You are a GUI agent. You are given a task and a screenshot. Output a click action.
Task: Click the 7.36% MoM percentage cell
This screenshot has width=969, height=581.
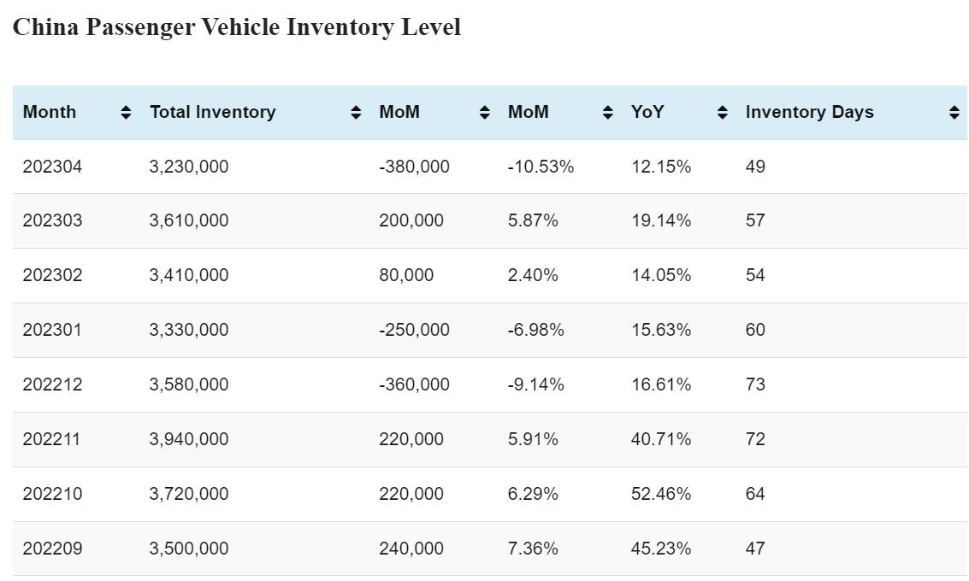(532, 549)
